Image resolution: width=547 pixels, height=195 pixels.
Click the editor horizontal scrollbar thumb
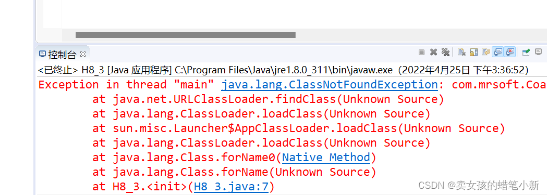186,35
